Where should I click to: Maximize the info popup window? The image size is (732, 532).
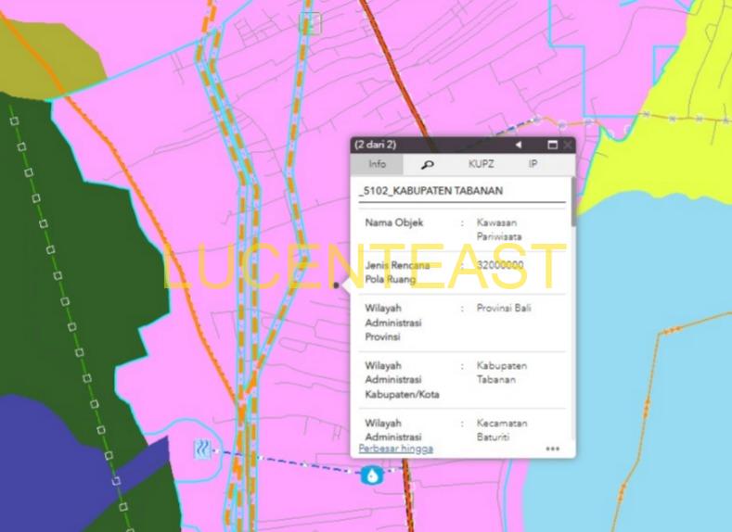click(x=552, y=145)
